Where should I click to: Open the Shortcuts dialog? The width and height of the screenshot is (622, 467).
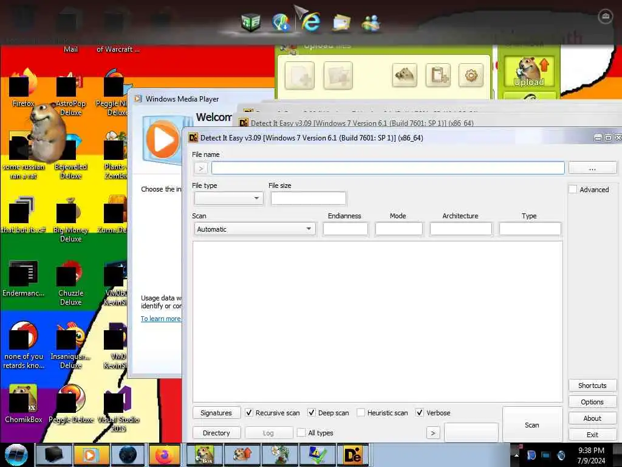pyautogui.click(x=592, y=386)
